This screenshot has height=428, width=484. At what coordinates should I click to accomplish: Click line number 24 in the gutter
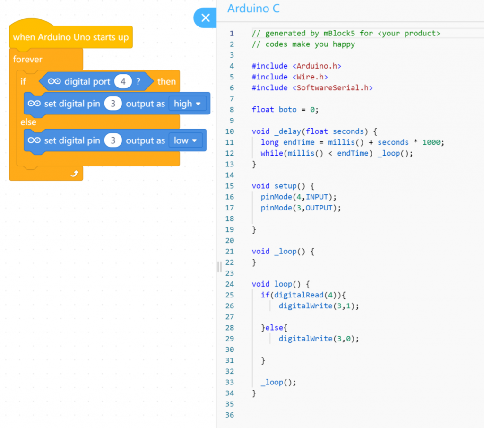tap(230, 284)
